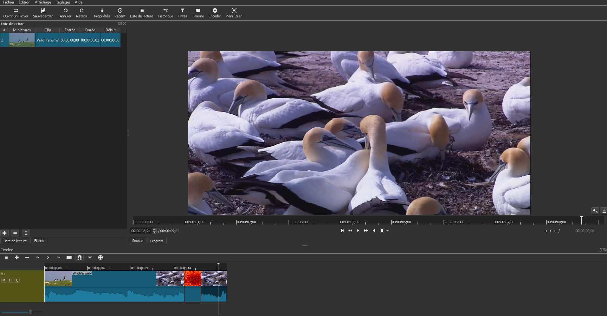This screenshot has width=607, height=316.
Task: Open the zoom dropdown arrow beside playback controls
Action: pyautogui.click(x=387, y=231)
